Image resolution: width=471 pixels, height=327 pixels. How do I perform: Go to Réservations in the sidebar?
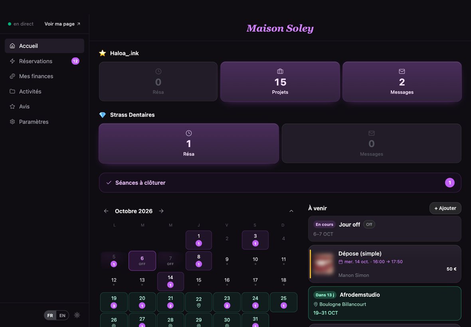point(44,61)
